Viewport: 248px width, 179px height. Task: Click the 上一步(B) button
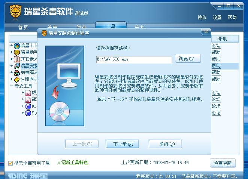tap(82, 144)
